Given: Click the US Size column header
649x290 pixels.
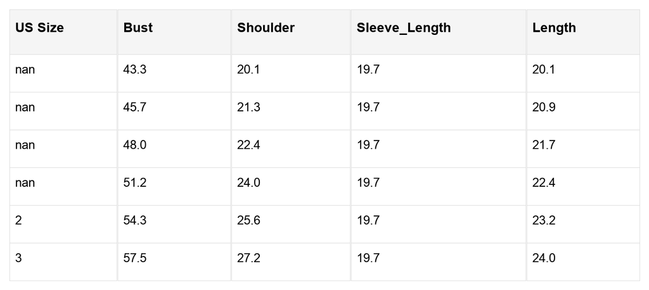Looking at the screenshot, I should [39, 28].
